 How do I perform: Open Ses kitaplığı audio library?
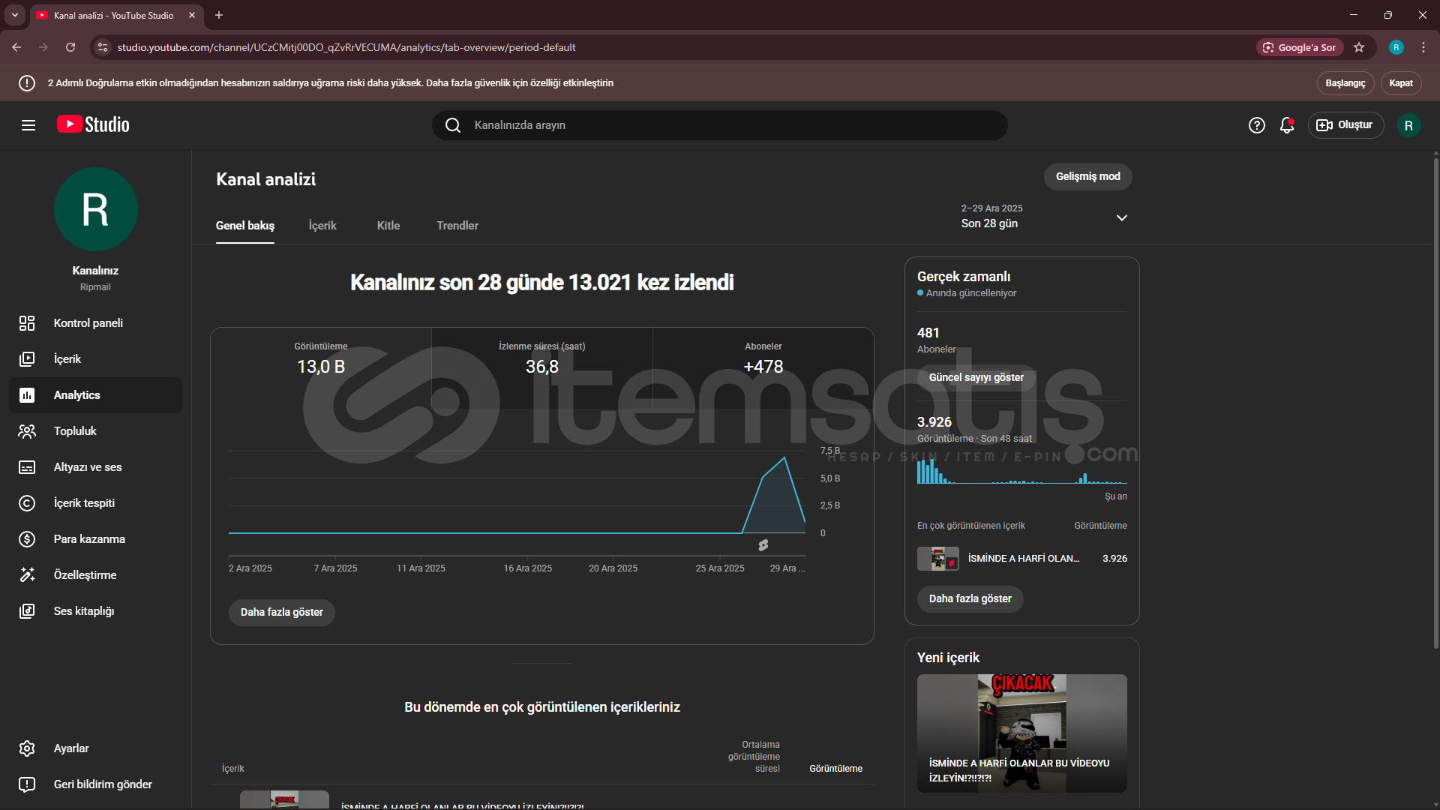[x=84, y=611]
